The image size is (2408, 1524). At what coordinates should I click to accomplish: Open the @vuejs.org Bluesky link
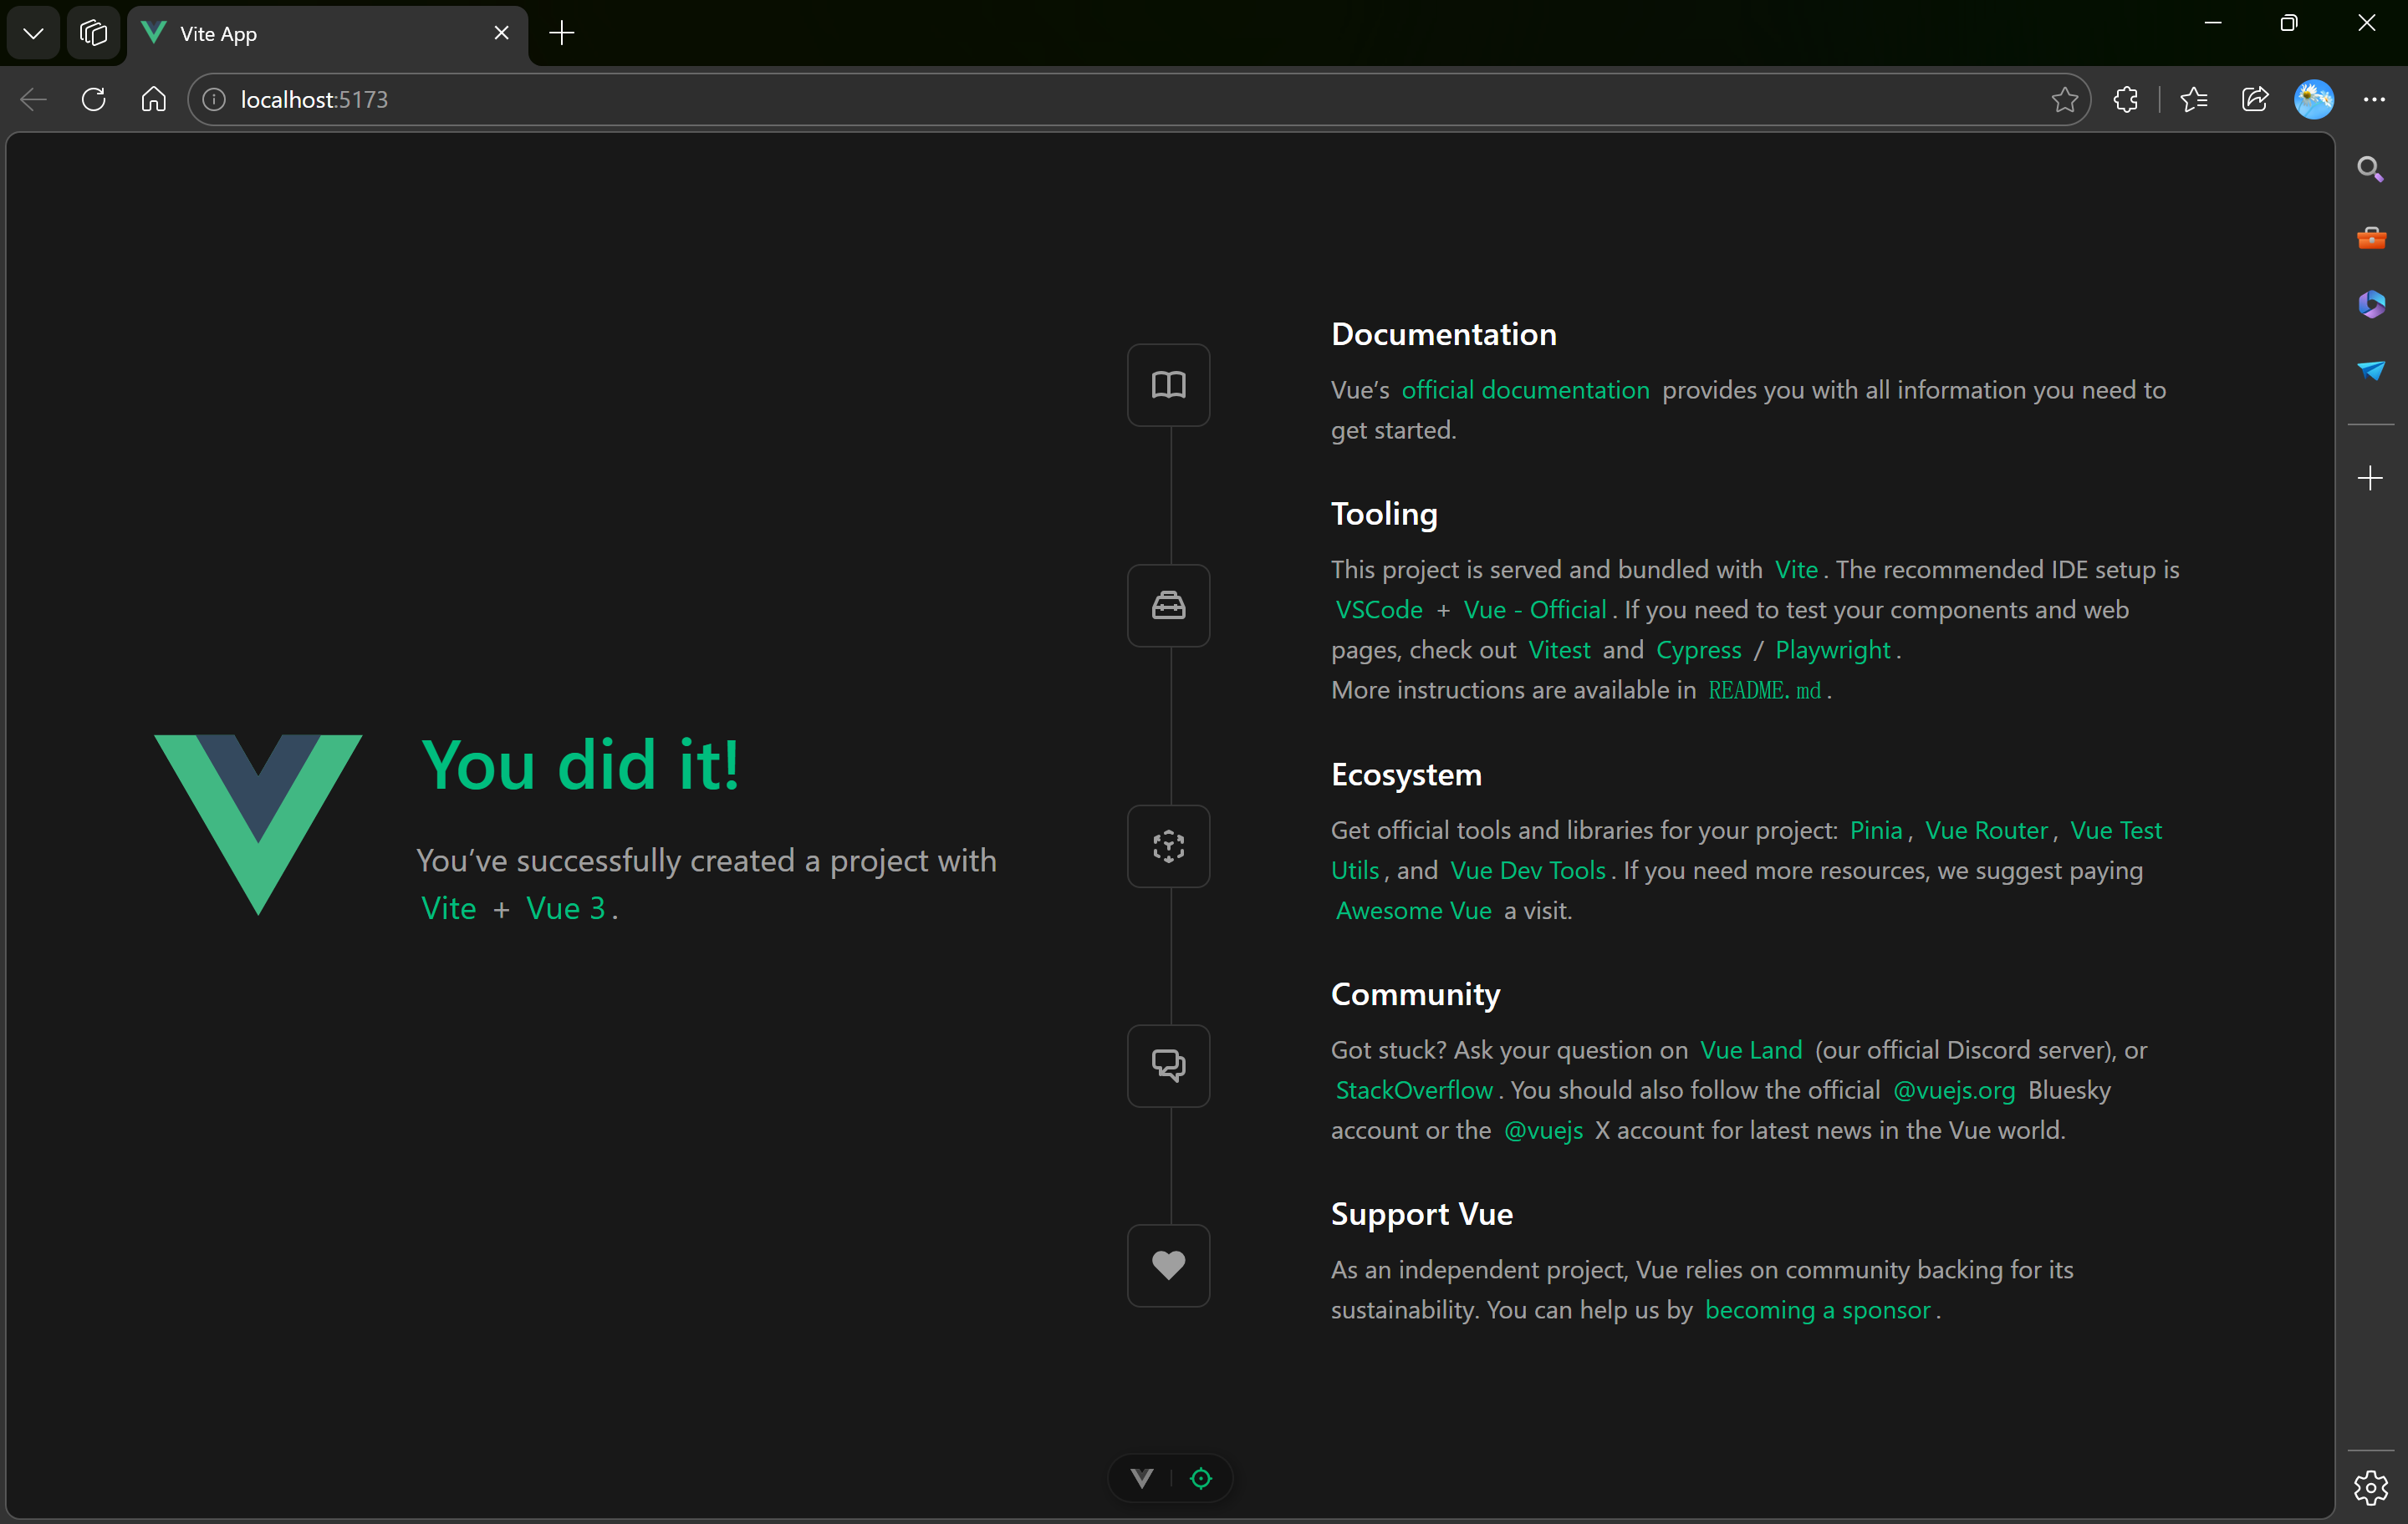click(1954, 1090)
